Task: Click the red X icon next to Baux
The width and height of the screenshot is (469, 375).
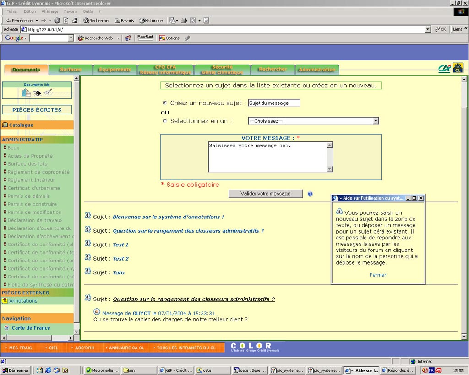Action: pos(5,147)
